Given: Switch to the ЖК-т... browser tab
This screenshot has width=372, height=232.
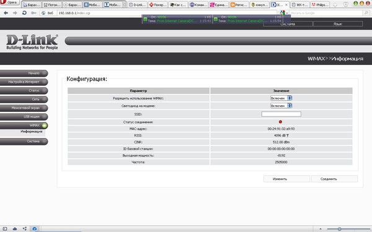Looking at the screenshot, I should point(299,4).
